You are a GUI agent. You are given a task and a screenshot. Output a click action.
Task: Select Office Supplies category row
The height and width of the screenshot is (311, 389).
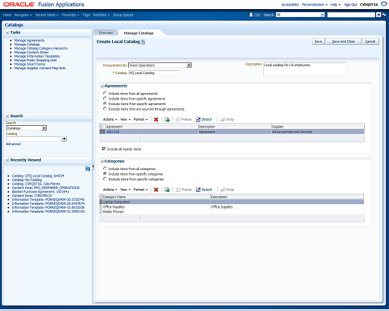[232, 207]
